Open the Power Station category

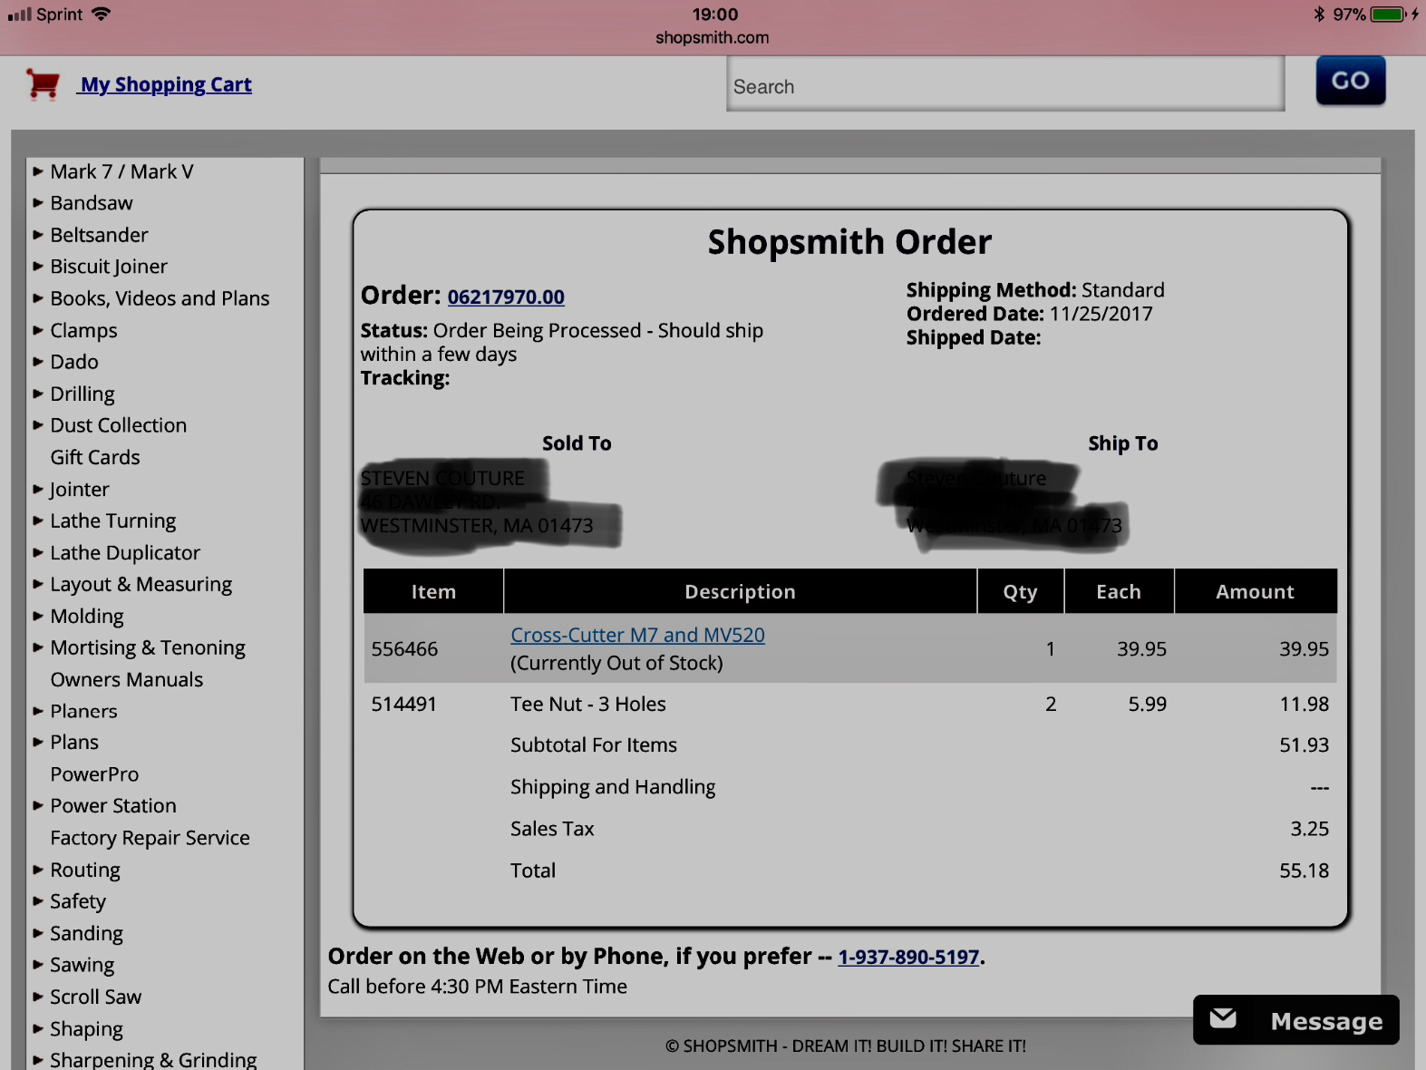113,806
